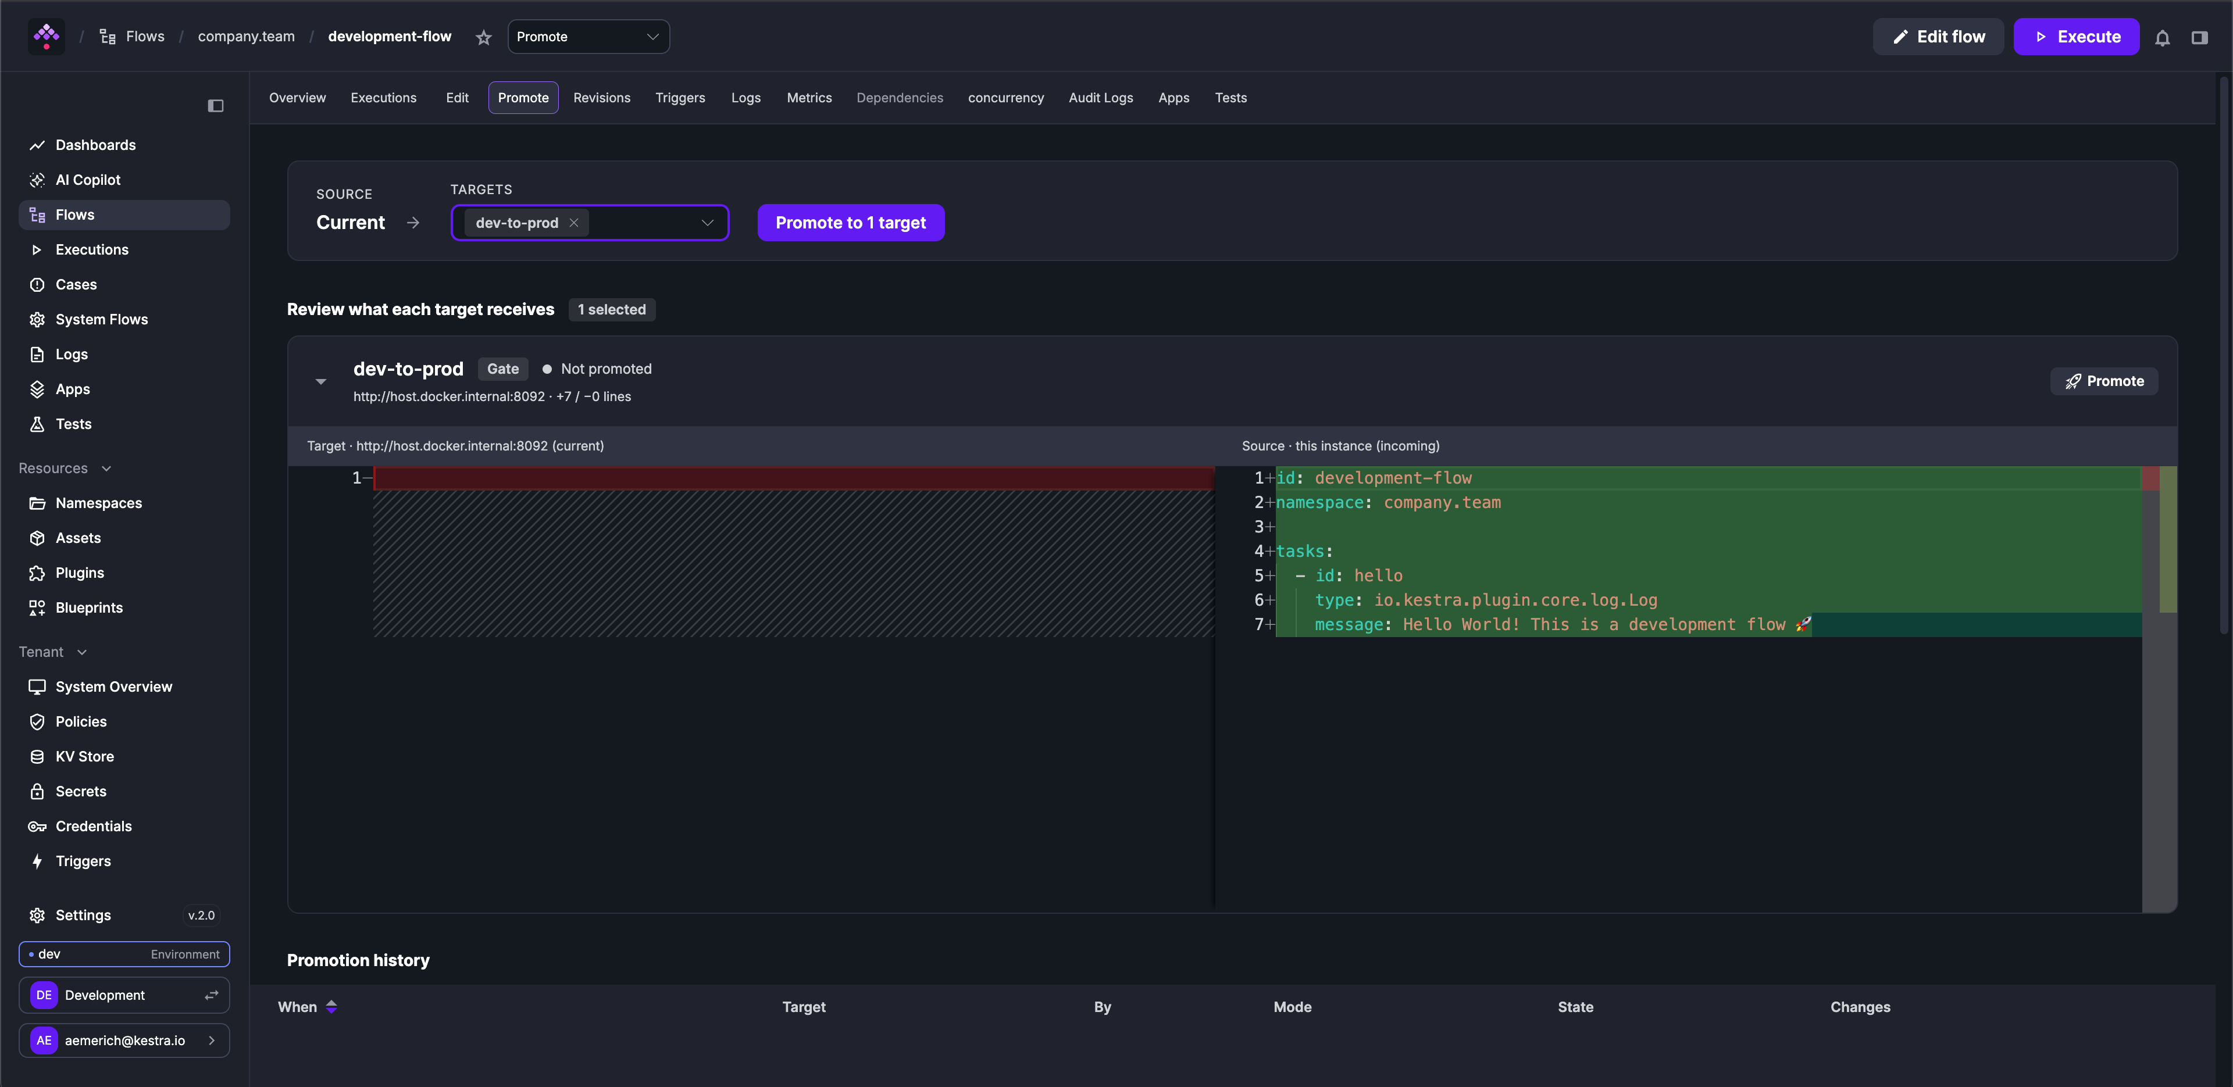Open Namespaces

pyautogui.click(x=124, y=503)
